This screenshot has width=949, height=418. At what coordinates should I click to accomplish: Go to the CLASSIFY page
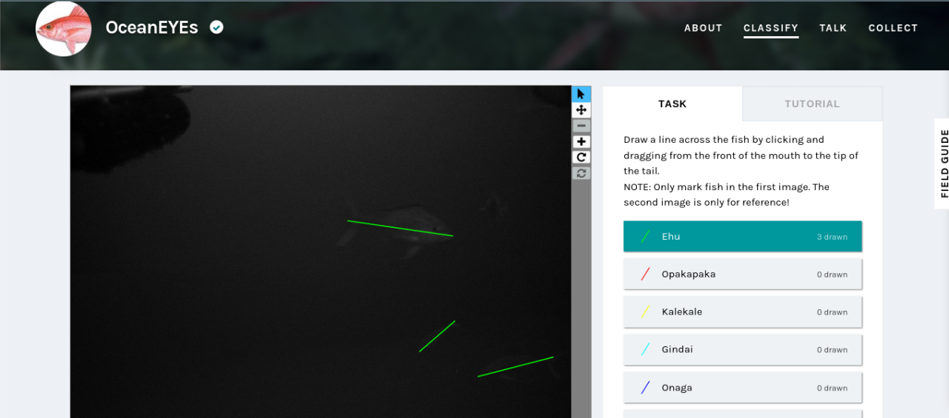coord(771,28)
